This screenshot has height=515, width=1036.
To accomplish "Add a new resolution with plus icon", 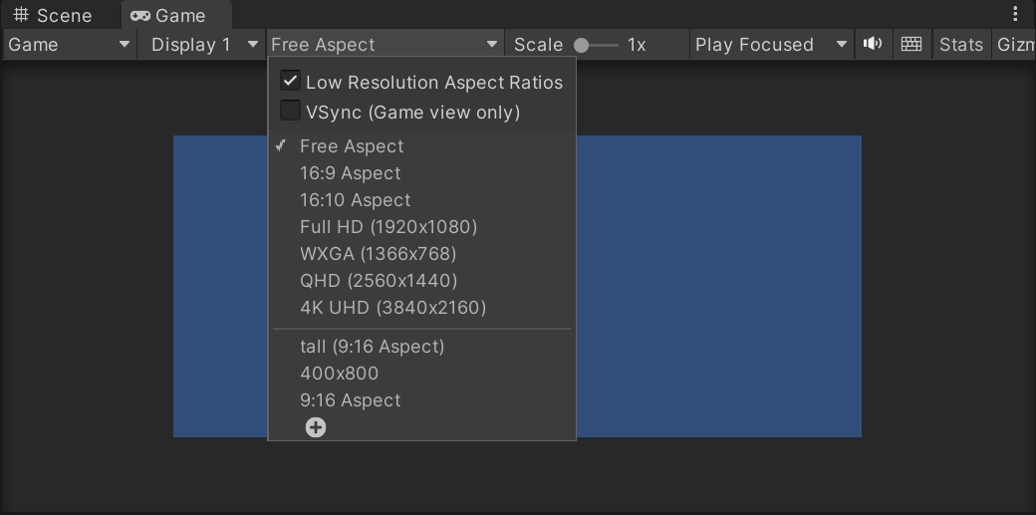I will (x=316, y=427).
